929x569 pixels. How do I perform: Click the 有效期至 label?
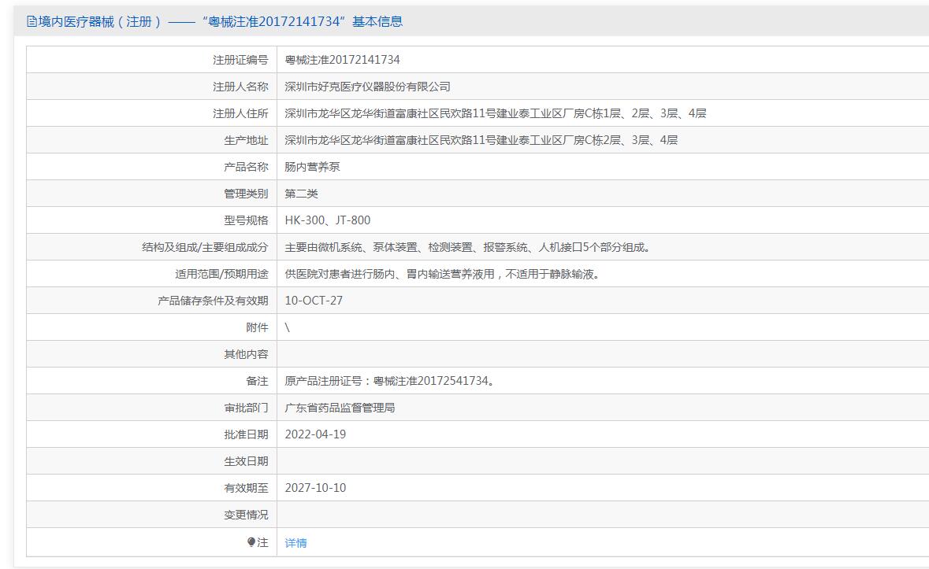pos(246,488)
